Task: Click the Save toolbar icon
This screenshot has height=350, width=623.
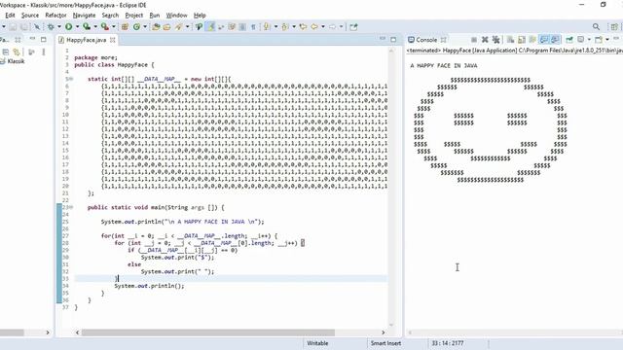Action: point(13,26)
